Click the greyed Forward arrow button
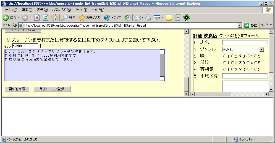The width and height of the screenshot is (275, 143). point(25,17)
